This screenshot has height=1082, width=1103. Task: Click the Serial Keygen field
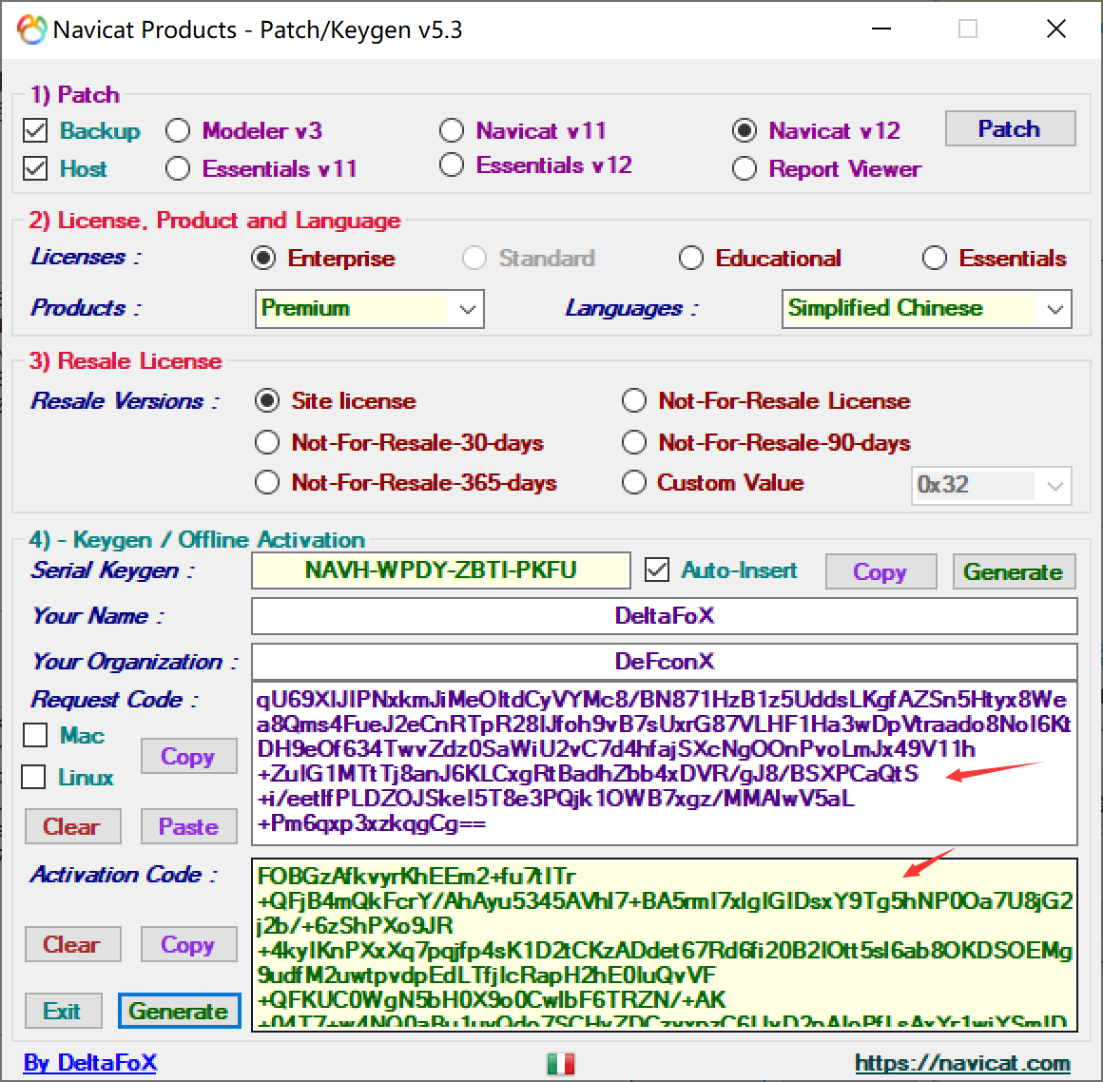point(441,570)
